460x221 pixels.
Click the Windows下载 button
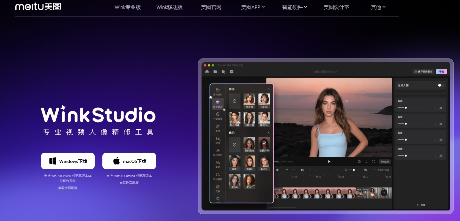point(68,161)
